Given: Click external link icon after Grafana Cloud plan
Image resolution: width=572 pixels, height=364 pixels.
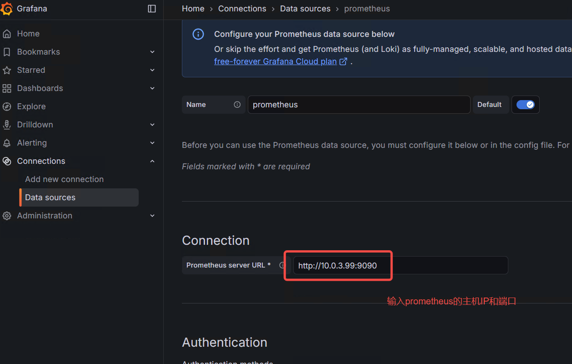Looking at the screenshot, I should click(344, 61).
